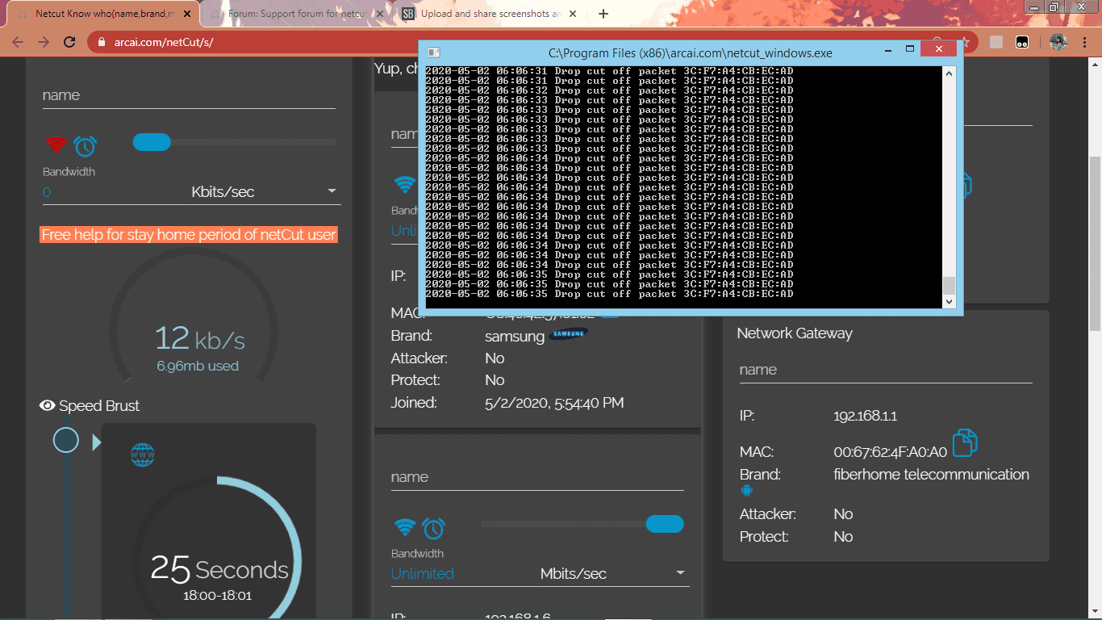
Task: Click the console window system menu icon
Action: coord(433,52)
